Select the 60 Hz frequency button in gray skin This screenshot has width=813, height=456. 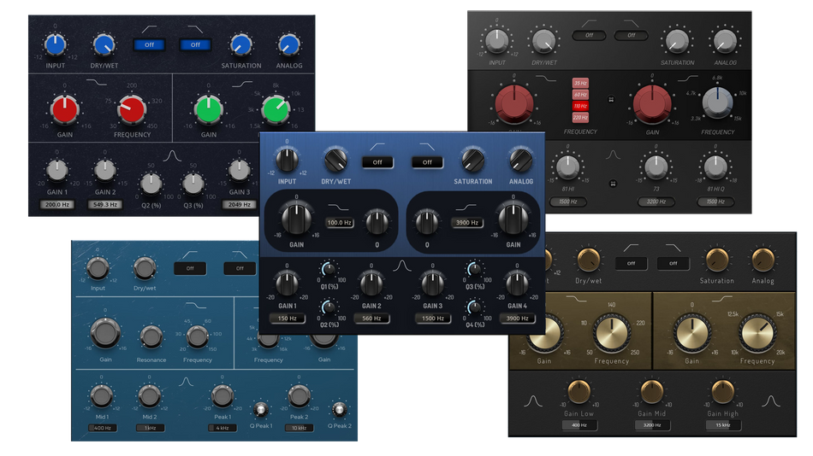coord(580,95)
